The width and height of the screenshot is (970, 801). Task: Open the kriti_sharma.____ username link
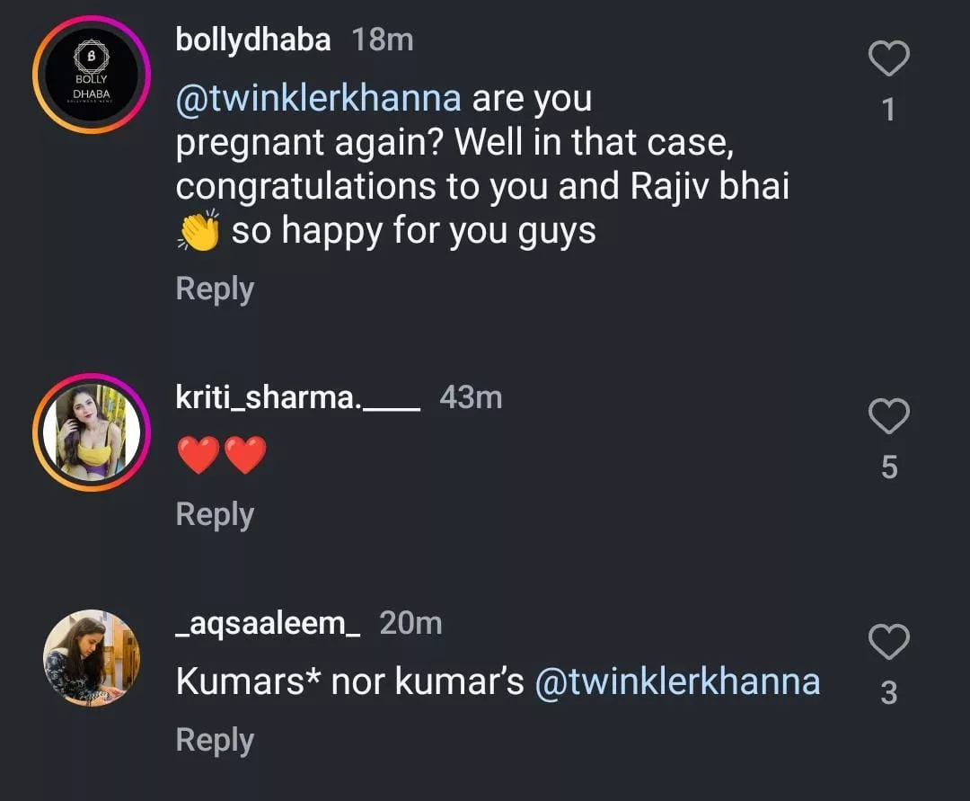tap(298, 397)
